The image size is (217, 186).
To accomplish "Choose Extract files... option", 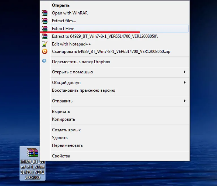I will coord(115,21).
